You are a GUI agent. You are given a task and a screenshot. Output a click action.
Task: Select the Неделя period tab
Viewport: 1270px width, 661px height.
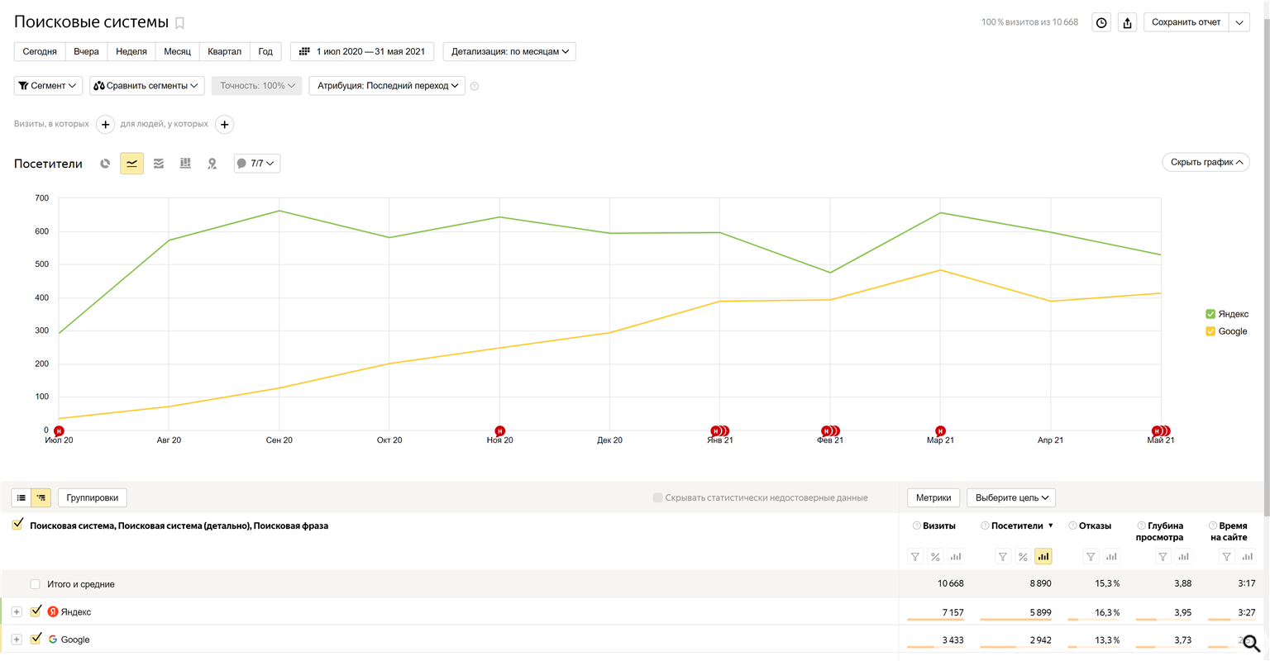[x=131, y=51]
